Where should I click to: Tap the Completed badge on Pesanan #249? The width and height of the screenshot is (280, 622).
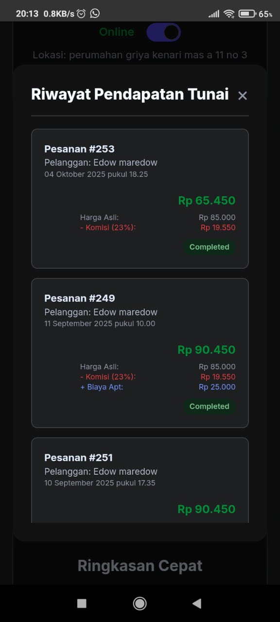[x=210, y=406]
